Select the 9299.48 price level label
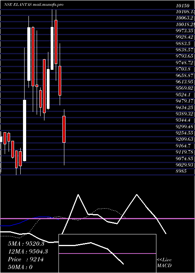Viewport: 195px width, 273px height. coord(184,126)
